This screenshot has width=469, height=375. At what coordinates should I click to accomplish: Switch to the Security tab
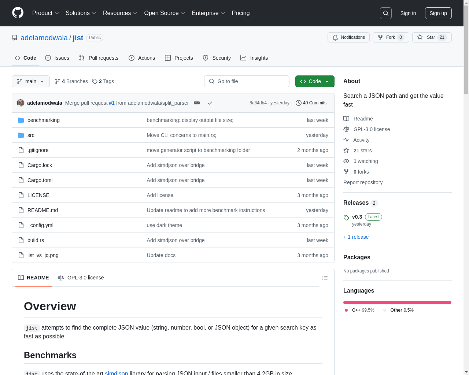[x=217, y=58]
